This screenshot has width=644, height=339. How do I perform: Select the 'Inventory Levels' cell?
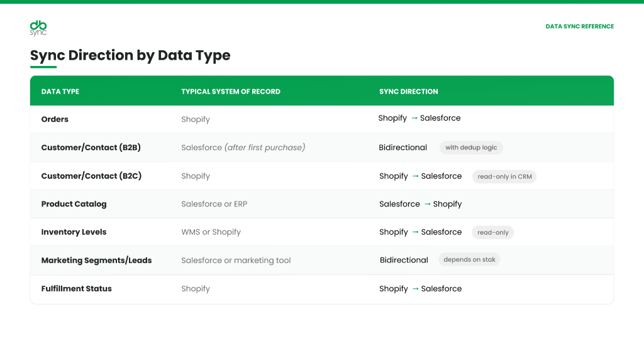(74, 232)
